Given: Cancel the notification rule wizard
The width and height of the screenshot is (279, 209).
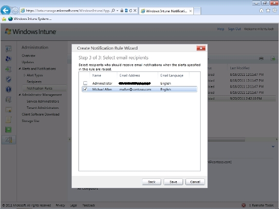Looking at the screenshot, I should point(195,182).
